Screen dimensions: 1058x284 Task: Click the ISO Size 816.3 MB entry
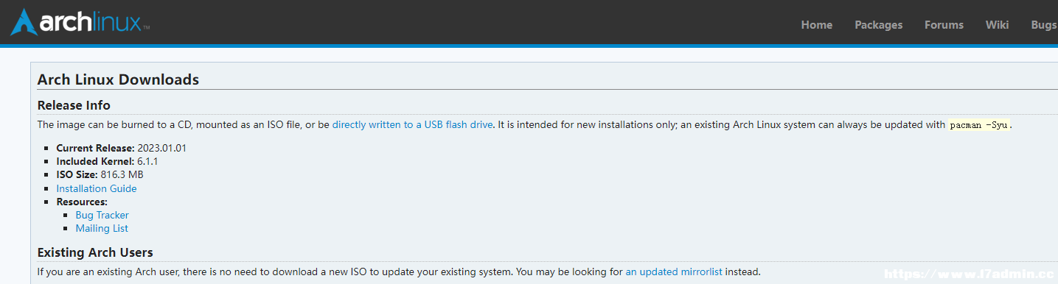tap(100, 174)
